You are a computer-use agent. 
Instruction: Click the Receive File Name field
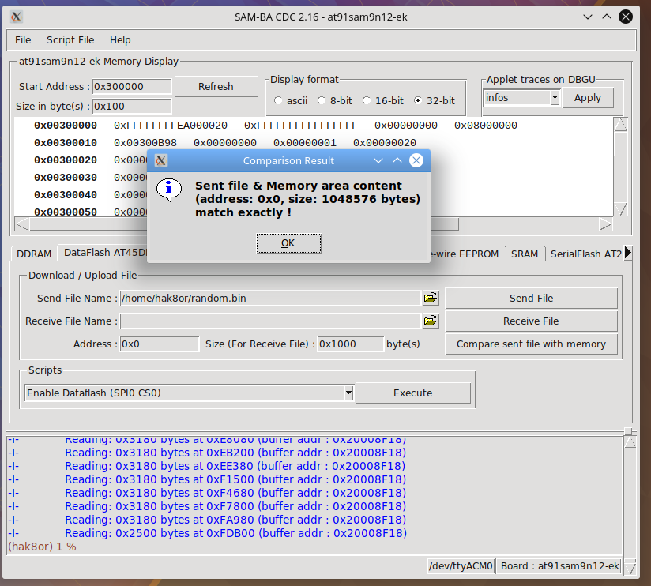point(270,321)
